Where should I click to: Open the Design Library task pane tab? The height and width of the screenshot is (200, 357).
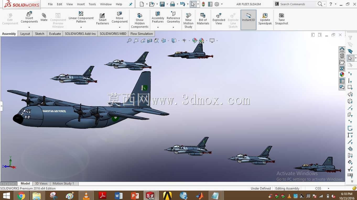(x=342, y=56)
